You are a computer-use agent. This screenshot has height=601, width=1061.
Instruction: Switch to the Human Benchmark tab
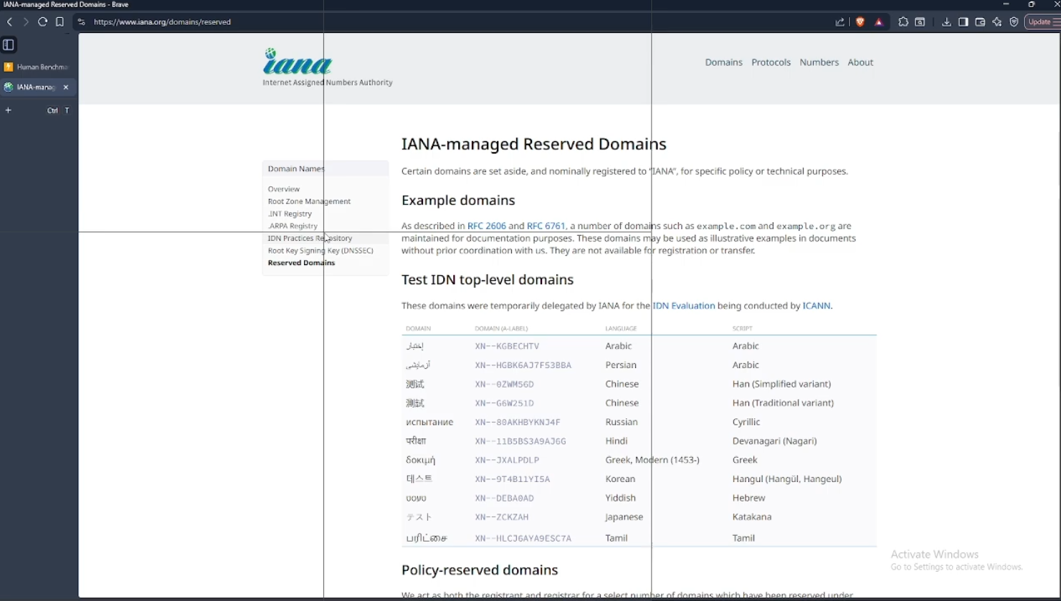pos(37,67)
